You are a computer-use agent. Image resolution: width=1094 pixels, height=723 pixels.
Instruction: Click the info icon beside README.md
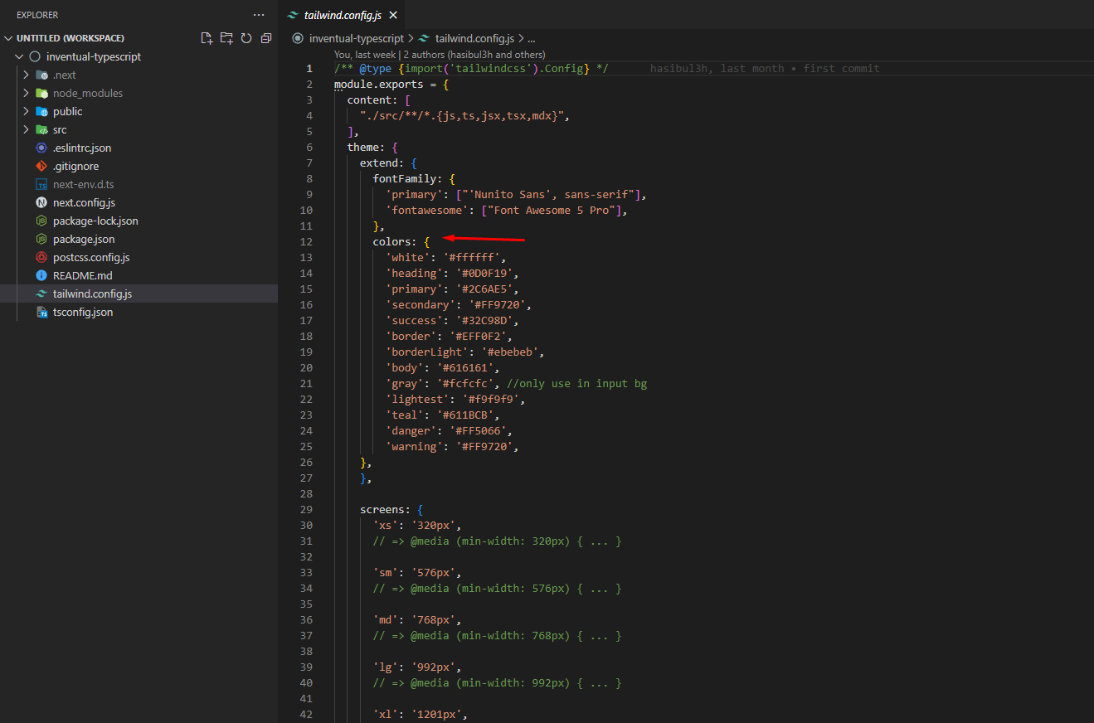coord(41,275)
